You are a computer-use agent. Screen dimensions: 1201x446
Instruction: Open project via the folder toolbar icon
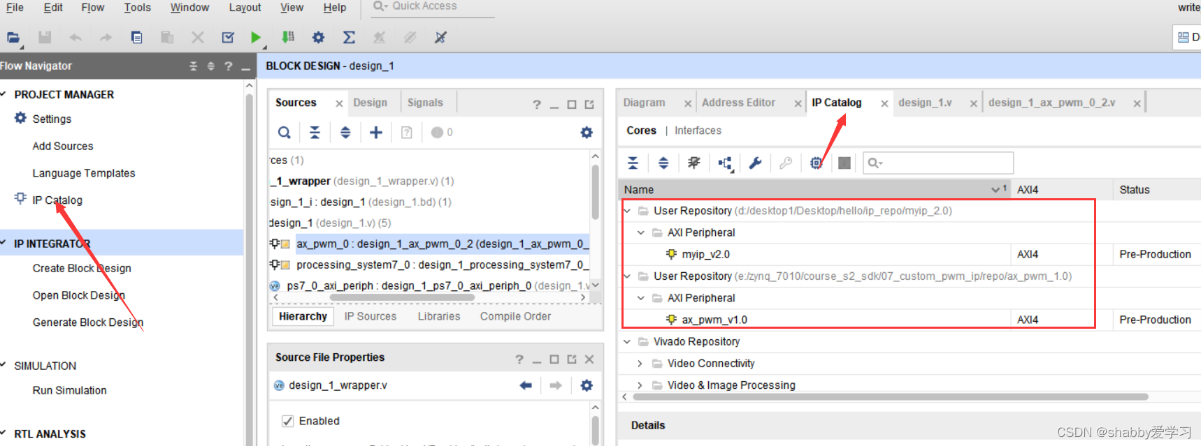(x=13, y=38)
